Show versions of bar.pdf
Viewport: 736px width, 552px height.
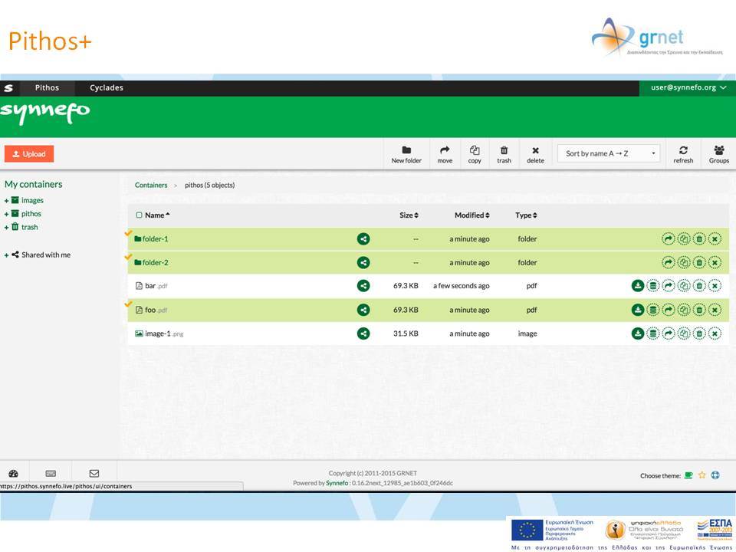click(x=653, y=286)
